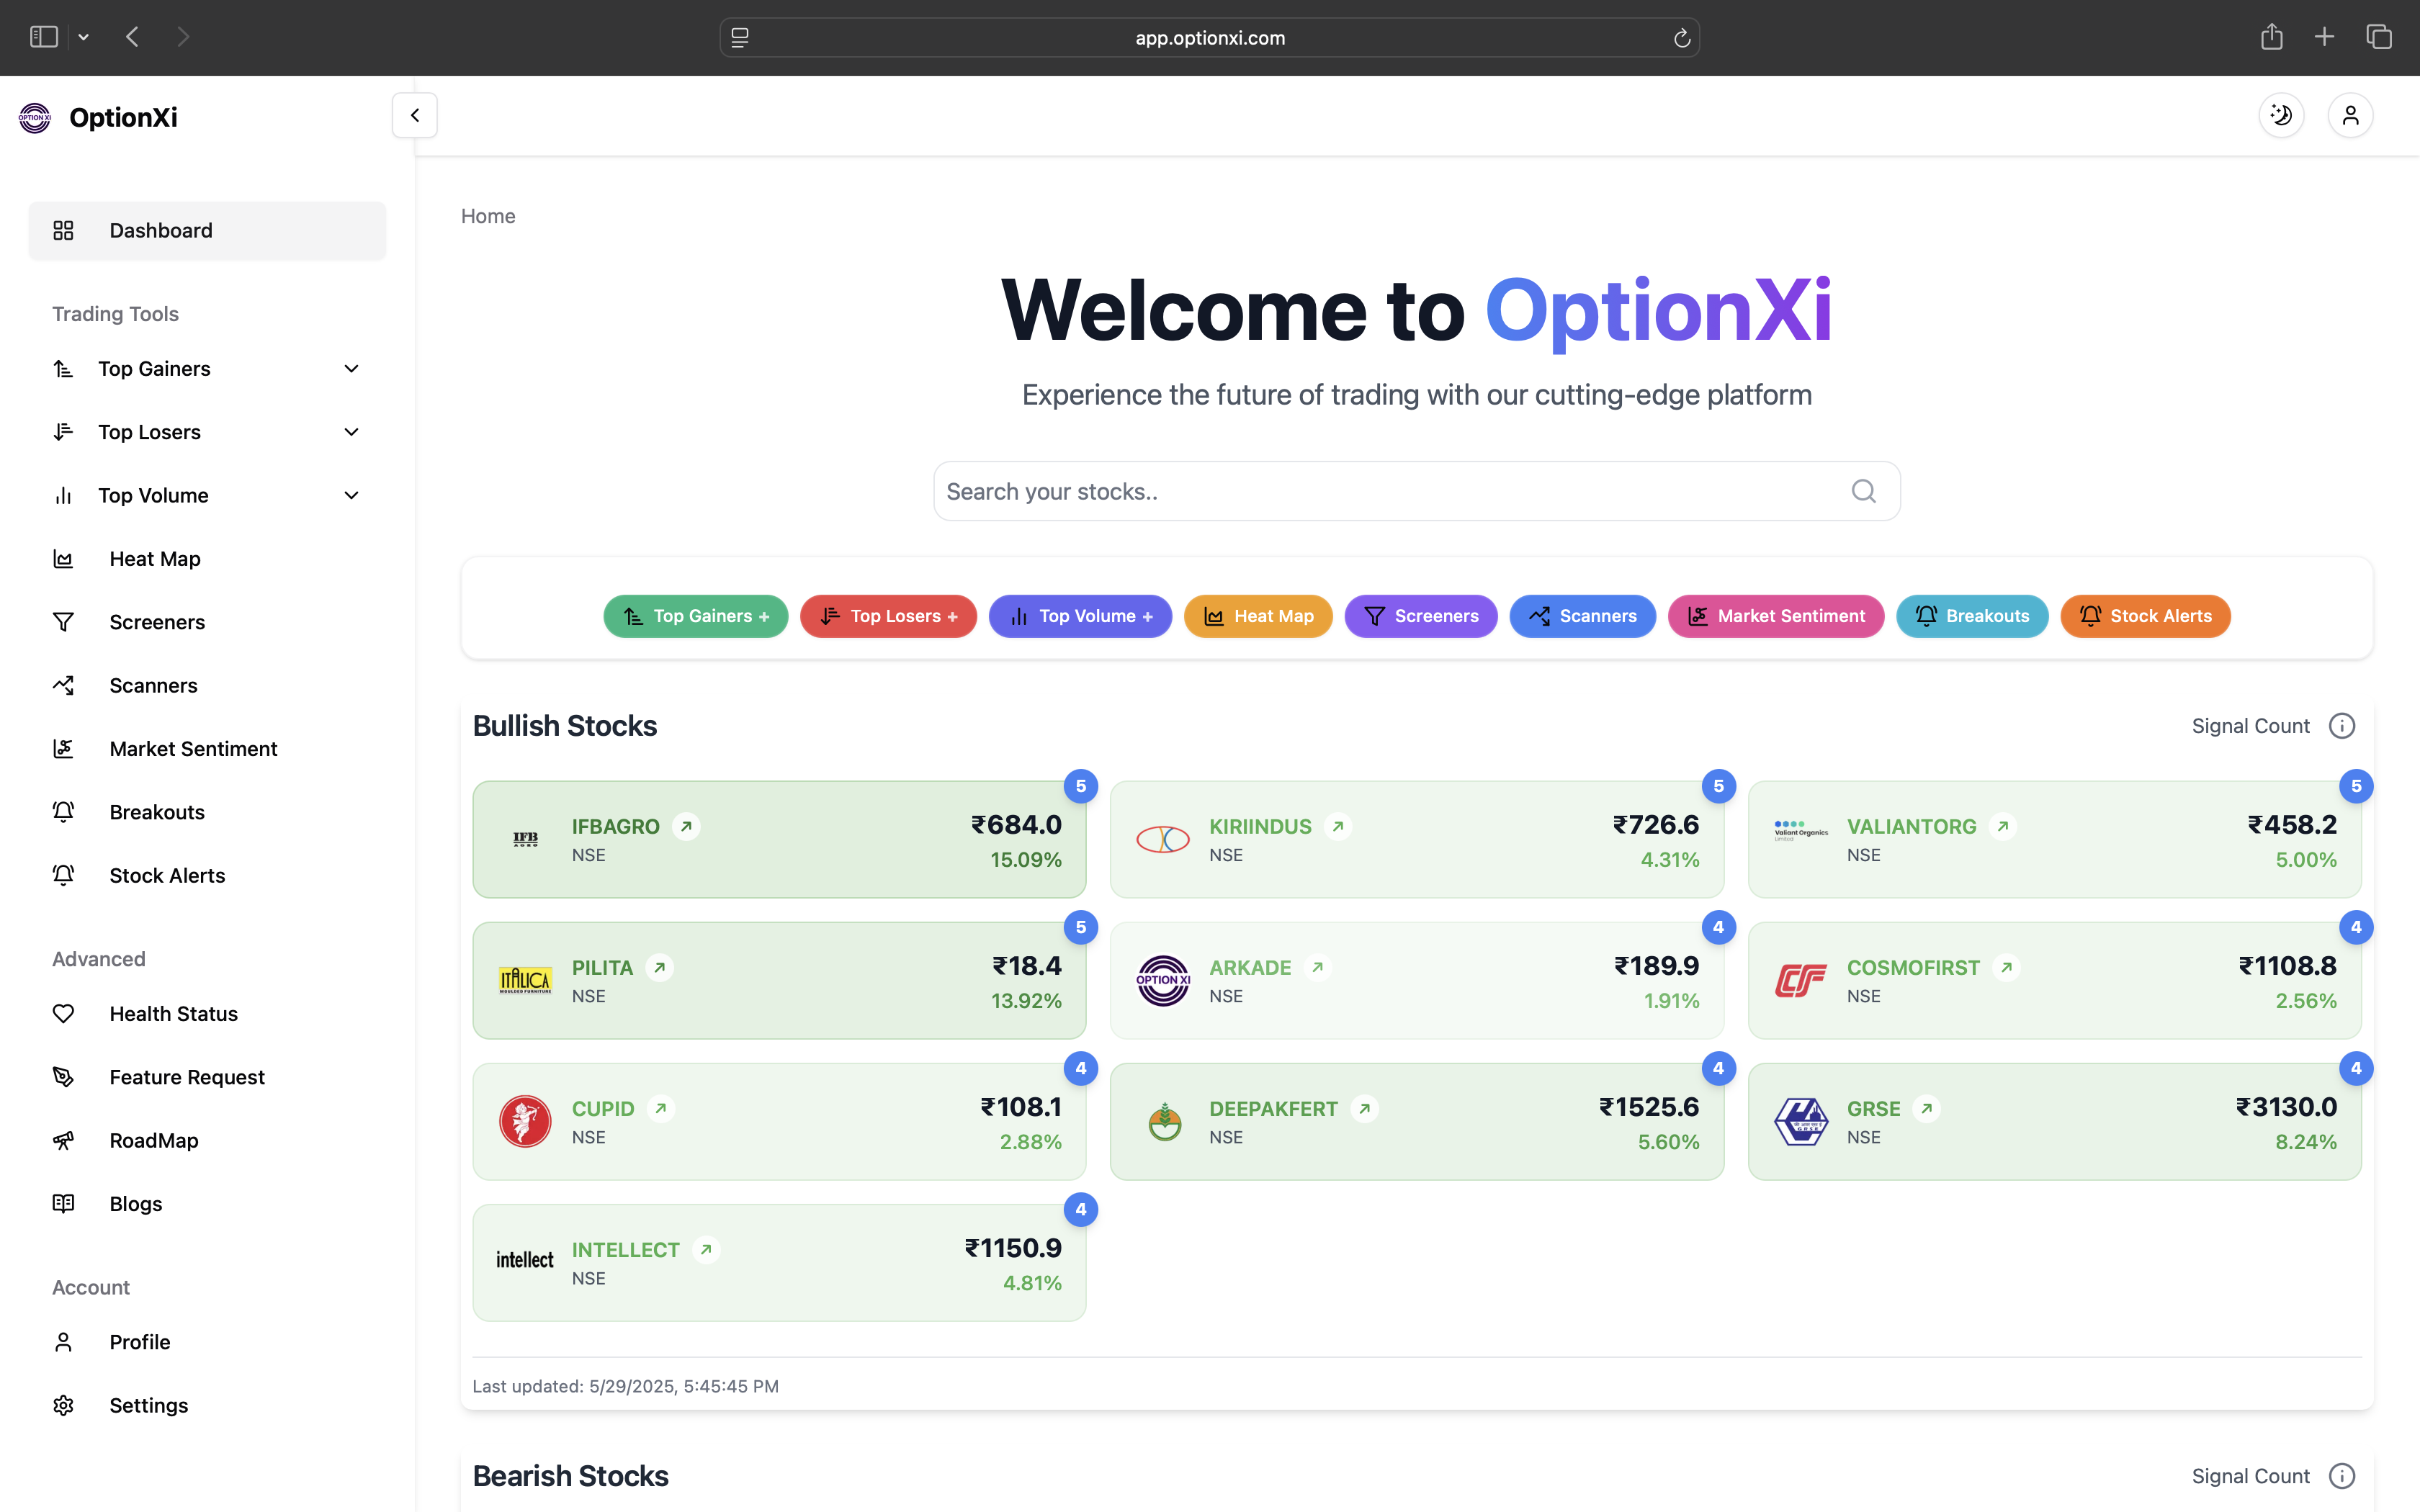This screenshot has height=1512, width=2420.
Task: Reload page using browser refresh icon
Action: [1682, 38]
